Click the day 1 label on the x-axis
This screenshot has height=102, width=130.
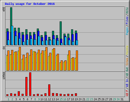coord(8,99)
